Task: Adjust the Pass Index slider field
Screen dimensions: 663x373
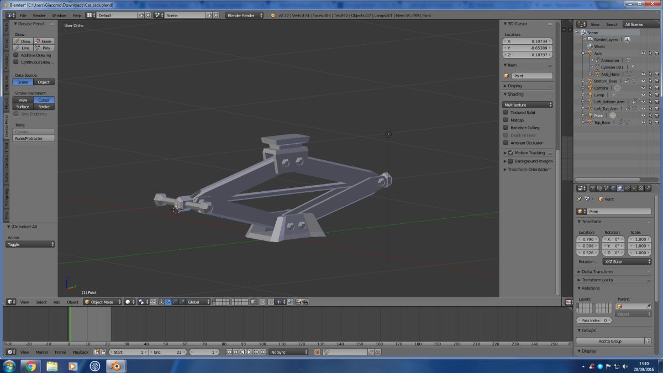Action: 593,321
